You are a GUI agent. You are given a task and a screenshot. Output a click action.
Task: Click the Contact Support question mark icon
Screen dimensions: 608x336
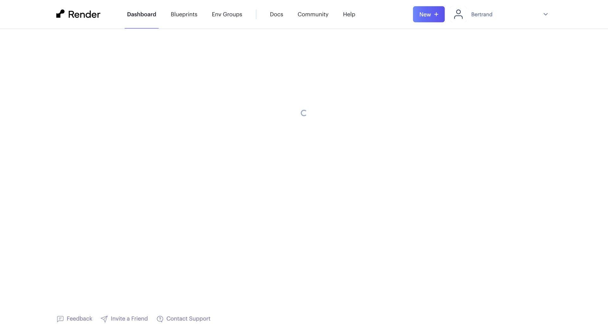pyautogui.click(x=160, y=319)
